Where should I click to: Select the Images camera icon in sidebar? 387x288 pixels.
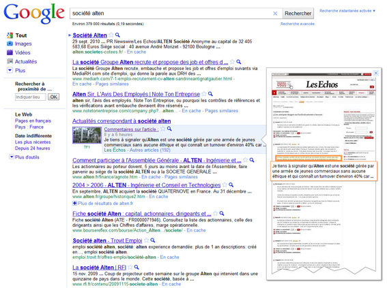tap(10, 44)
